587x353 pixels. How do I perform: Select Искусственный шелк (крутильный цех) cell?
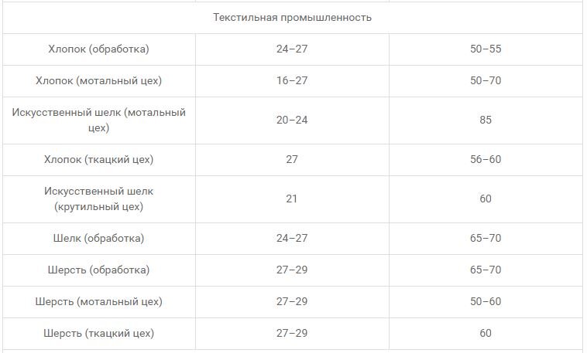tap(99, 199)
